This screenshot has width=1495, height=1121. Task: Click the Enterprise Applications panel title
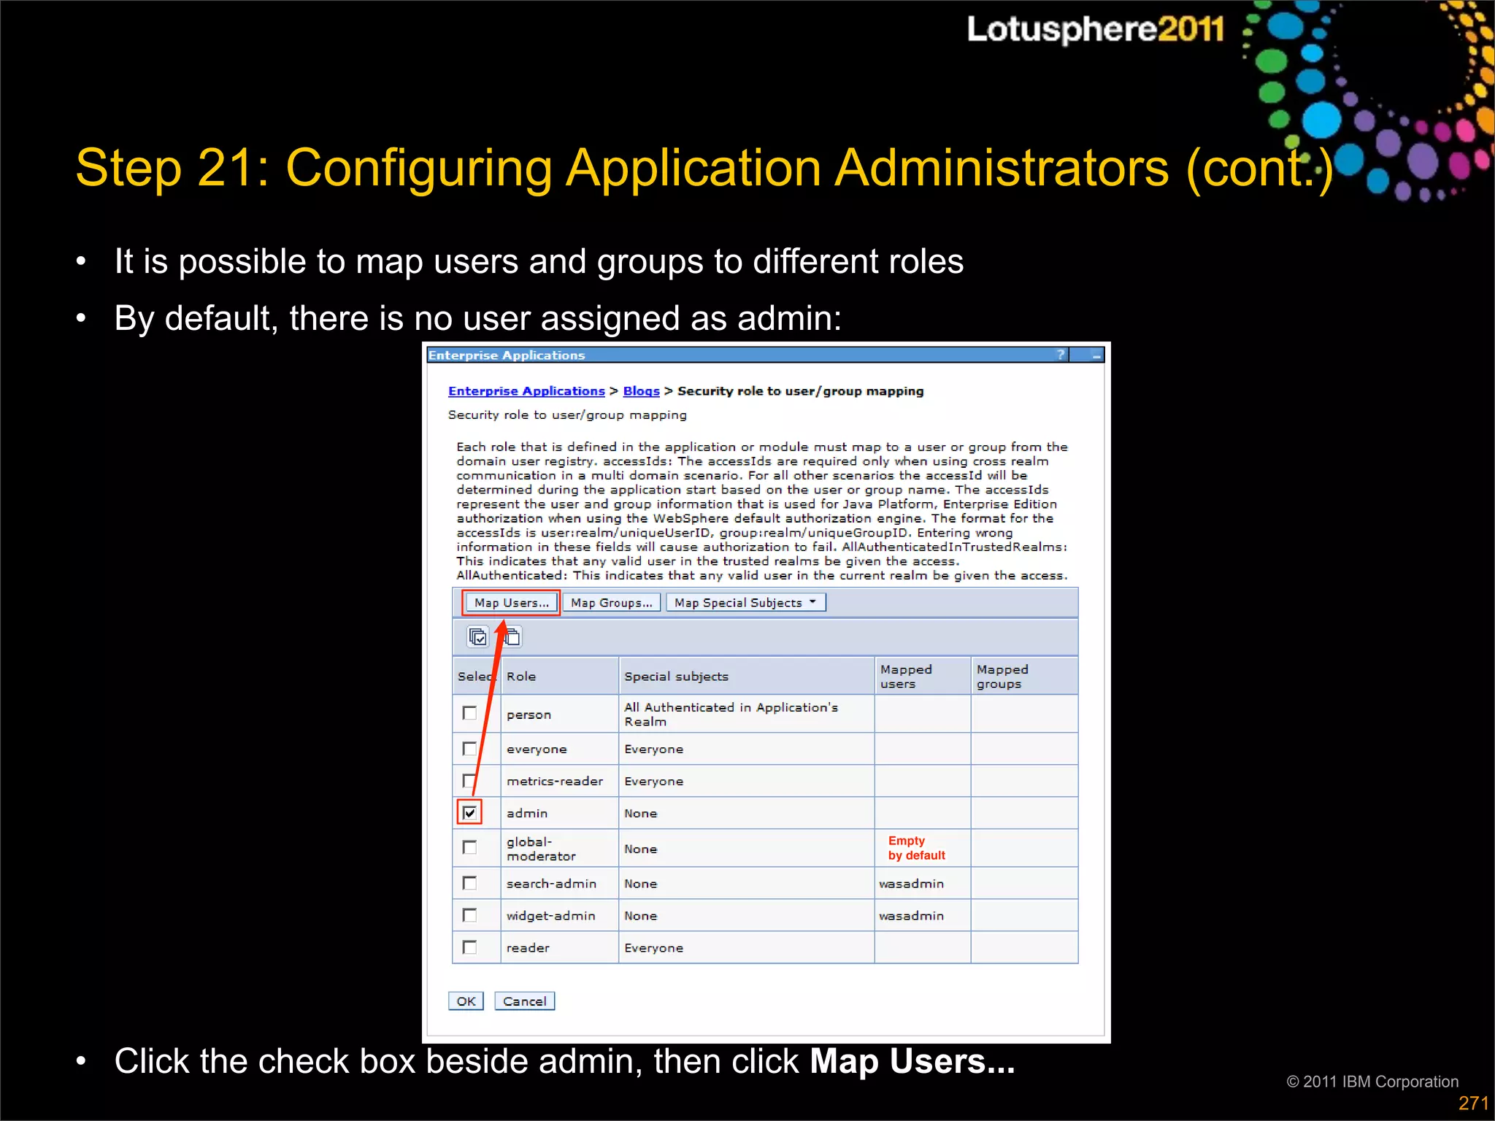tap(507, 355)
